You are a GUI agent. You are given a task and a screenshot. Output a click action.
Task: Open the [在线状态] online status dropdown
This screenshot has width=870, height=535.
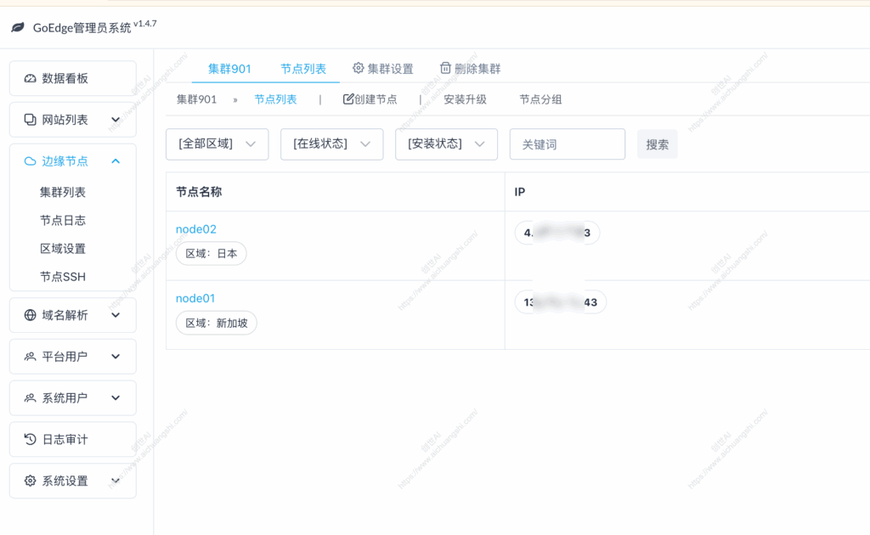point(331,144)
